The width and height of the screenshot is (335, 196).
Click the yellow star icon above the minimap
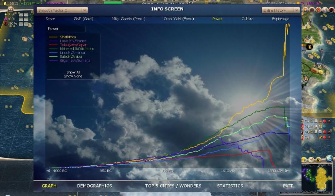click(304, 160)
